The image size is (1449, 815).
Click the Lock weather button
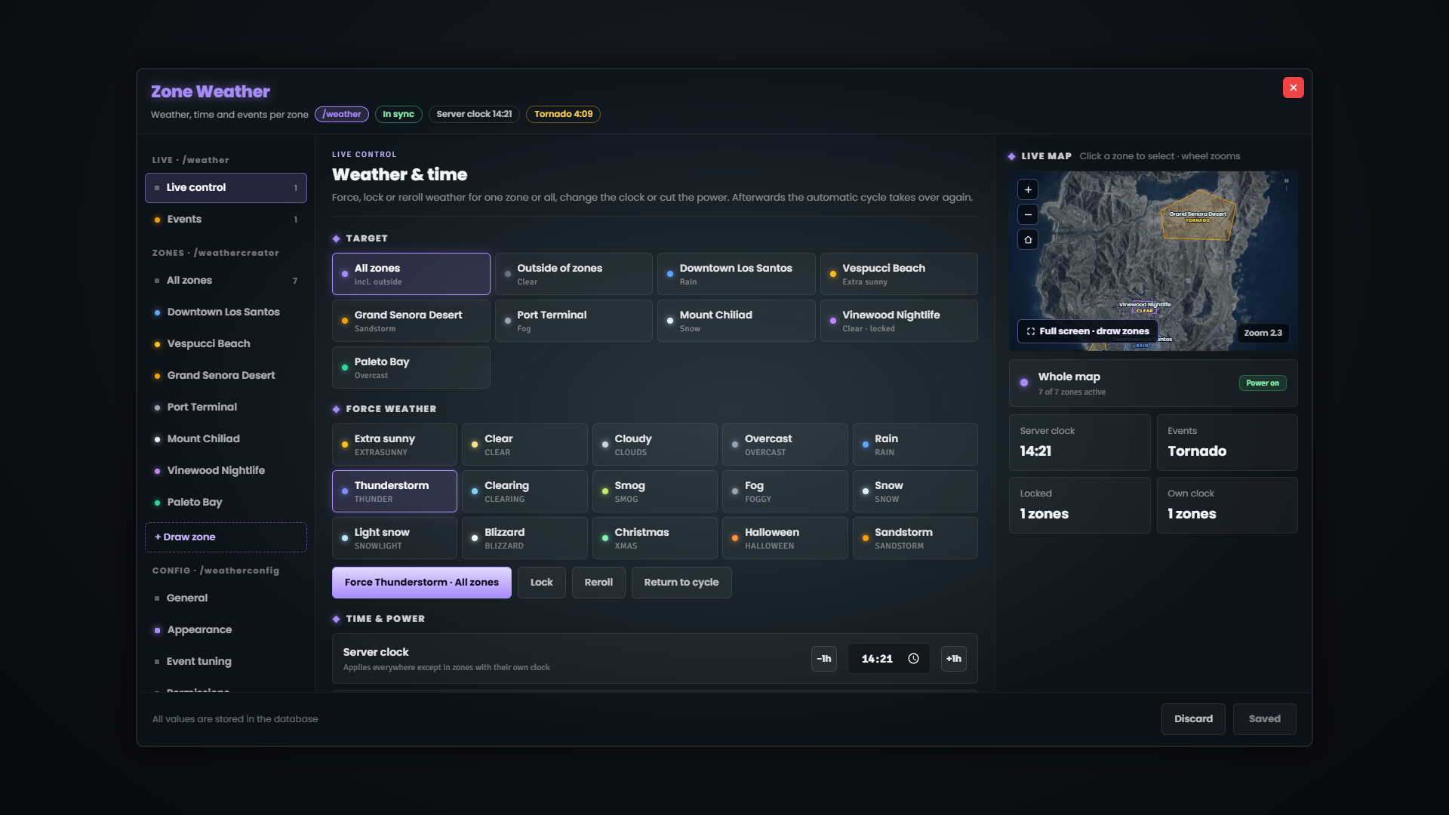point(542,583)
